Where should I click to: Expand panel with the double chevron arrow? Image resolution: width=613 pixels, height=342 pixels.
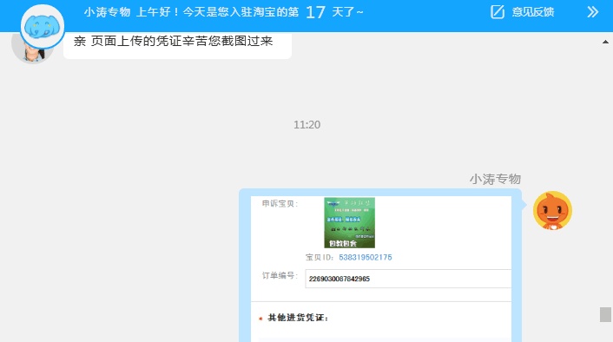(x=593, y=12)
